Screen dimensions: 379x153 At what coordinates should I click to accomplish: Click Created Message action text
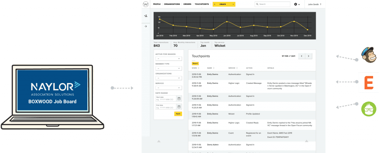tap(254, 83)
